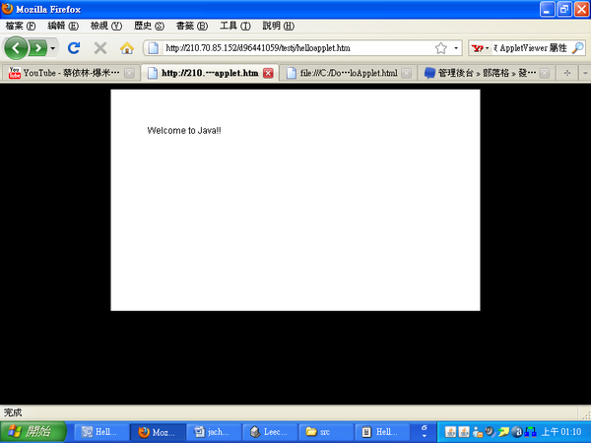Switch to the 管理後台 blog tab
591x443 pixels.
pyautogui.click(x=487, y=73)
